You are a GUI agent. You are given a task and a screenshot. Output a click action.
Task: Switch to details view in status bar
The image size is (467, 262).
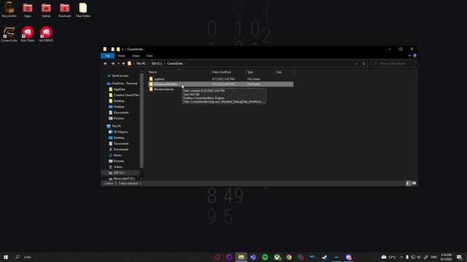(408, 183)
